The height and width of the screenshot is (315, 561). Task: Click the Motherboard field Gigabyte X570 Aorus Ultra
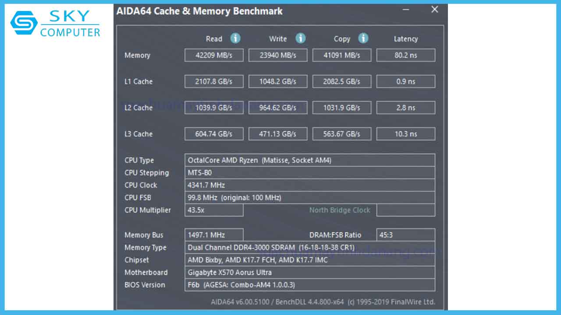(x=310, y=272)
